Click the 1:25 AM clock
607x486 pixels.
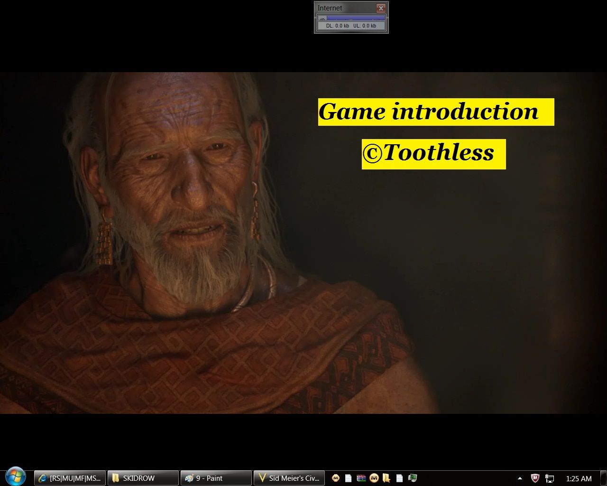[579, 478]
